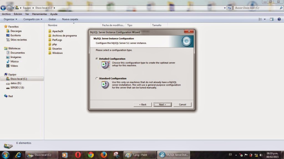Viewport: 284px width, 159px height.
Task: Select the Windows folder
Action: tap(55, 53)
